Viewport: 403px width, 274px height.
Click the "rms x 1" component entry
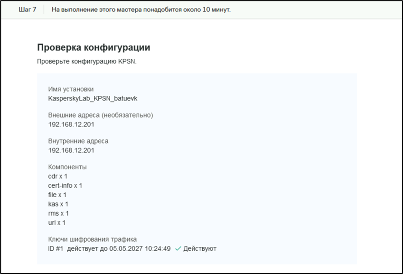[58, 213]
